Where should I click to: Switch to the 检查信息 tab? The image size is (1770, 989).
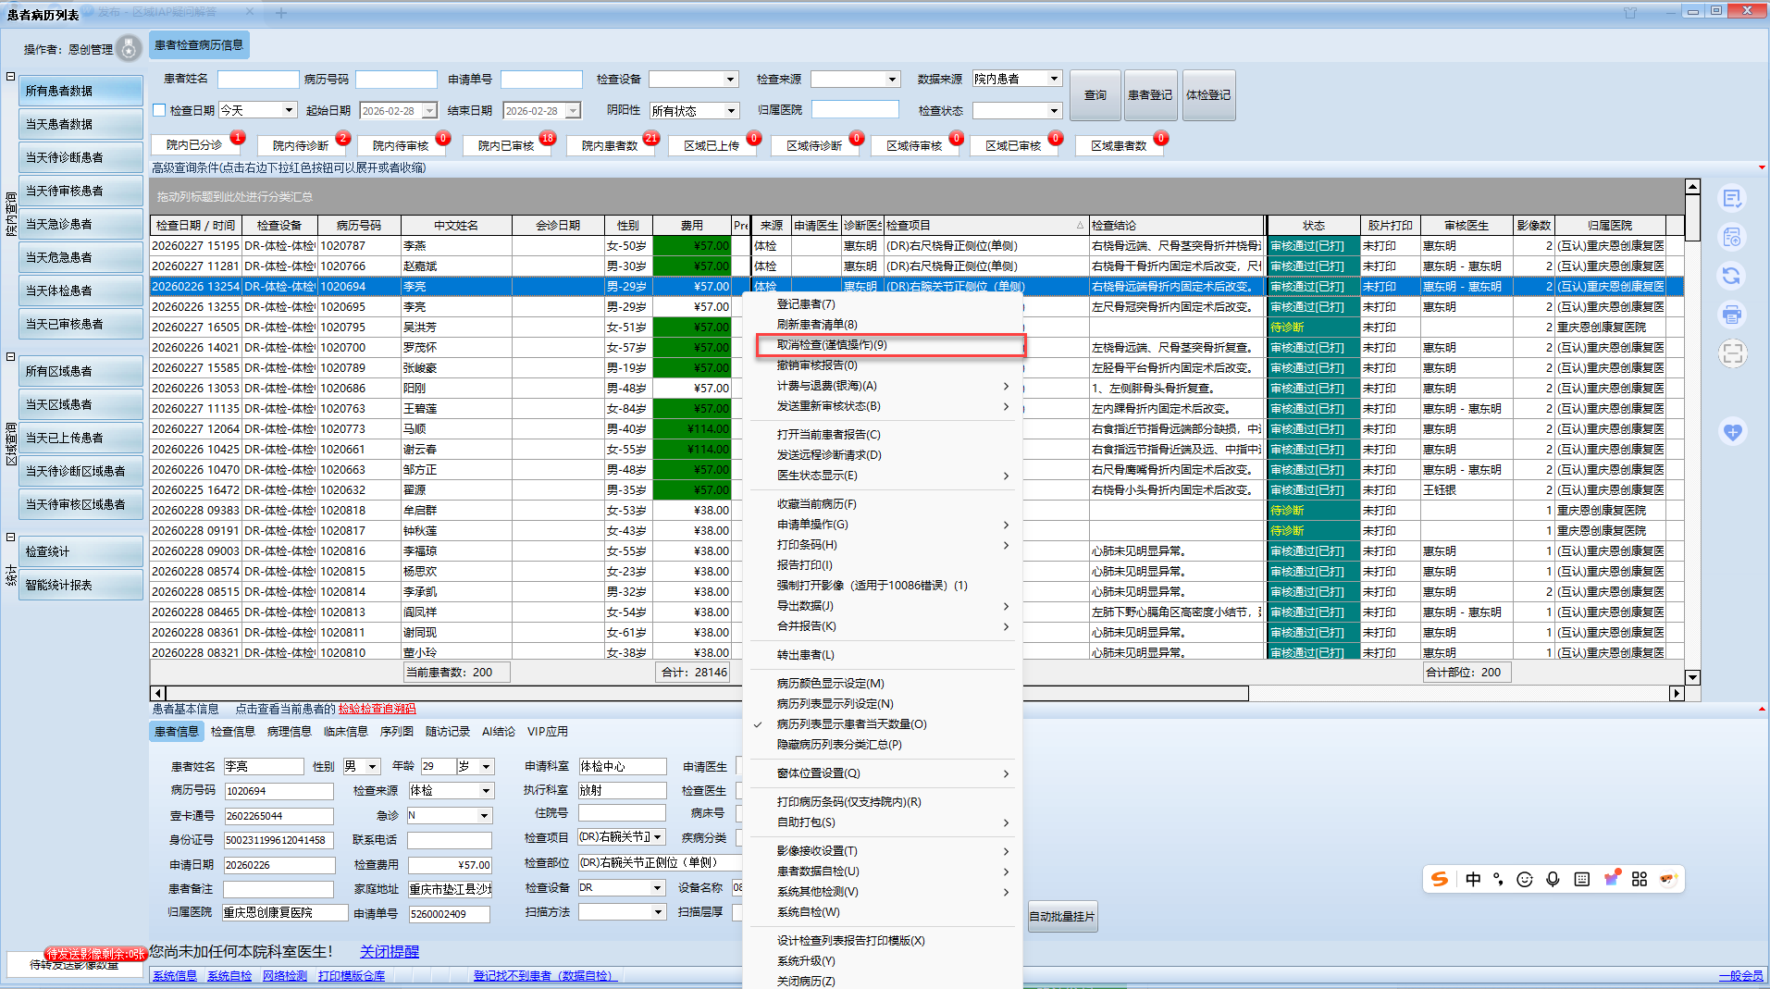[232, 732]
